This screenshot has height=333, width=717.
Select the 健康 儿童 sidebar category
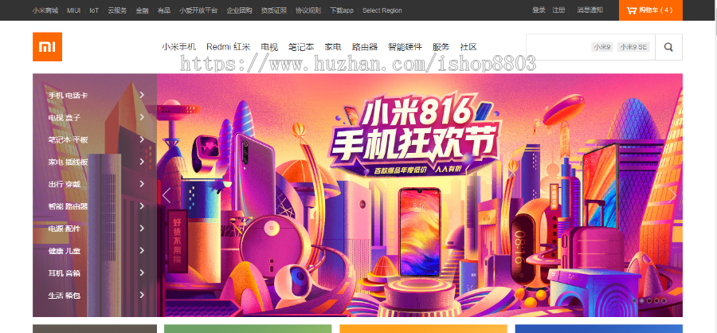click(x=95, y=251)
